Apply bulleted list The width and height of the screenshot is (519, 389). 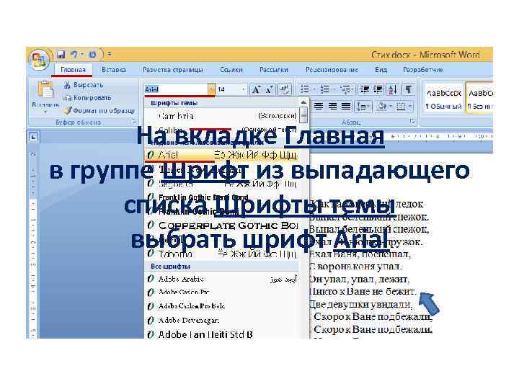(x=304, y=89)
